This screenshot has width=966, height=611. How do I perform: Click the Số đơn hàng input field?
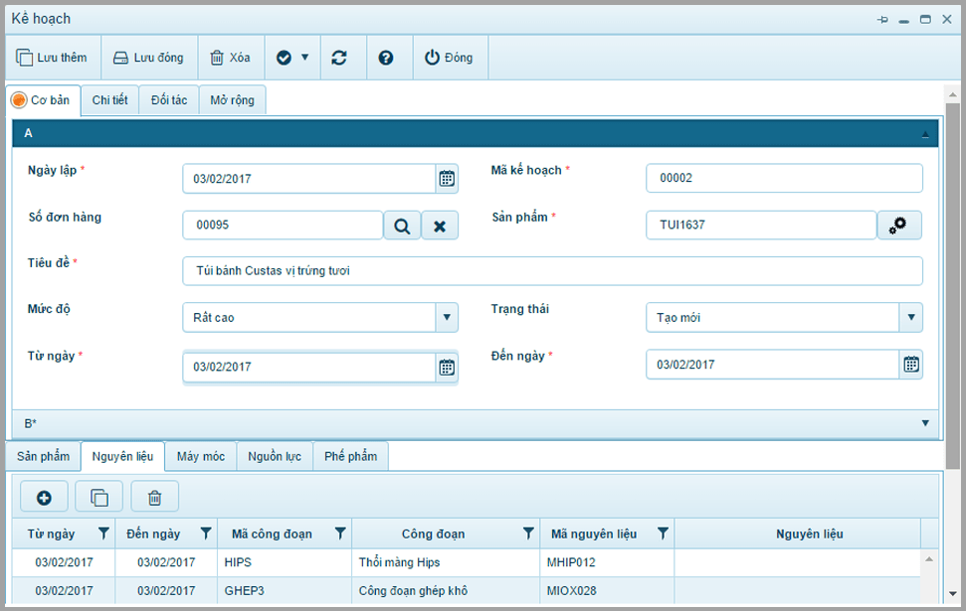point(283,226)
